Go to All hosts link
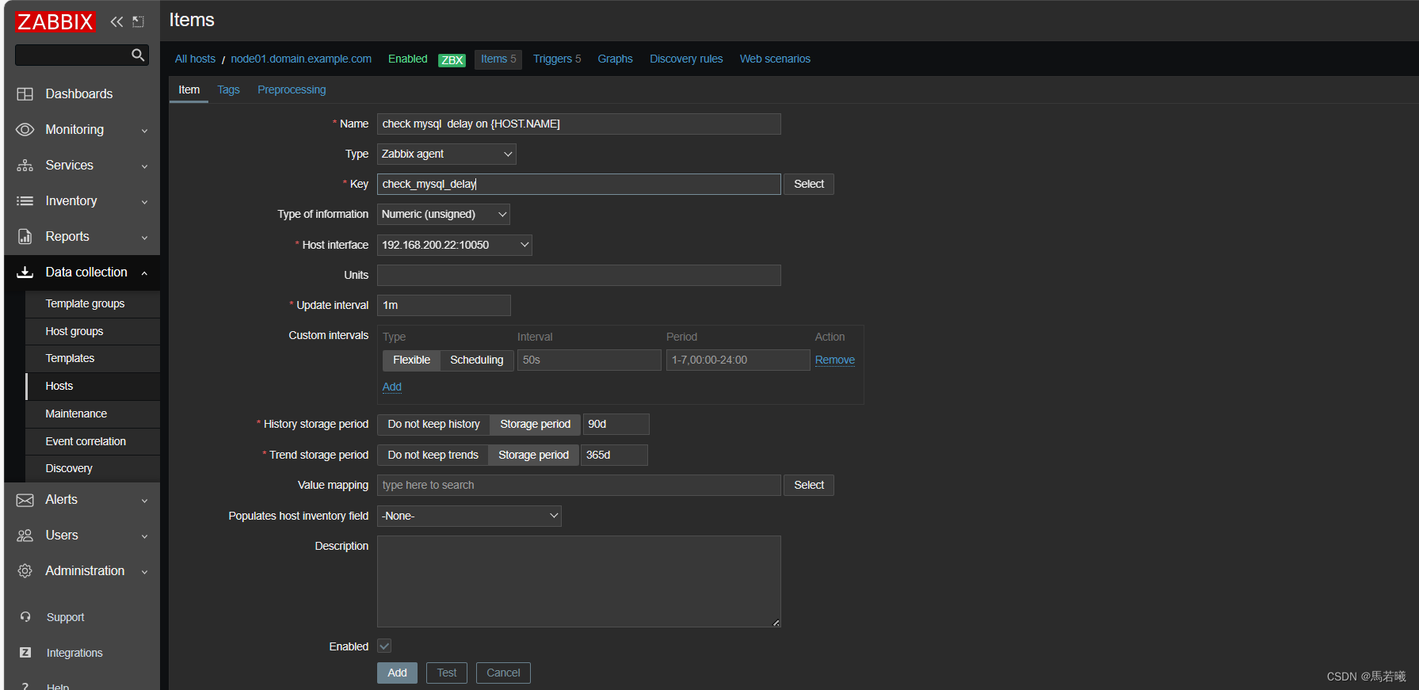 tap(195, 59)
